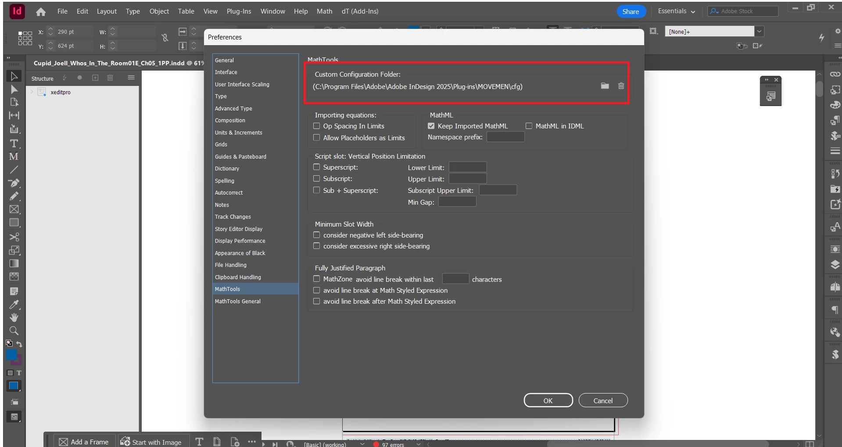Viewport: 842px width, 447px height.
Task: Open the Essentials workspace dropdown
Action: (676, 11)
